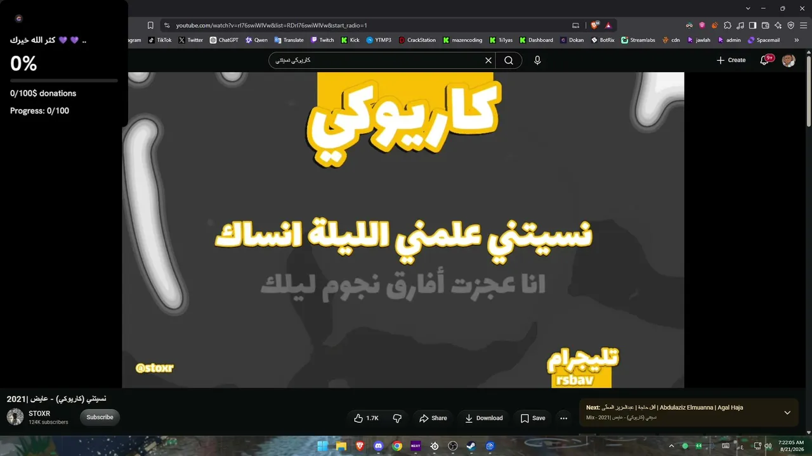Open Brave Shields lion icon
Screen dimensions: 812x456
594,25
